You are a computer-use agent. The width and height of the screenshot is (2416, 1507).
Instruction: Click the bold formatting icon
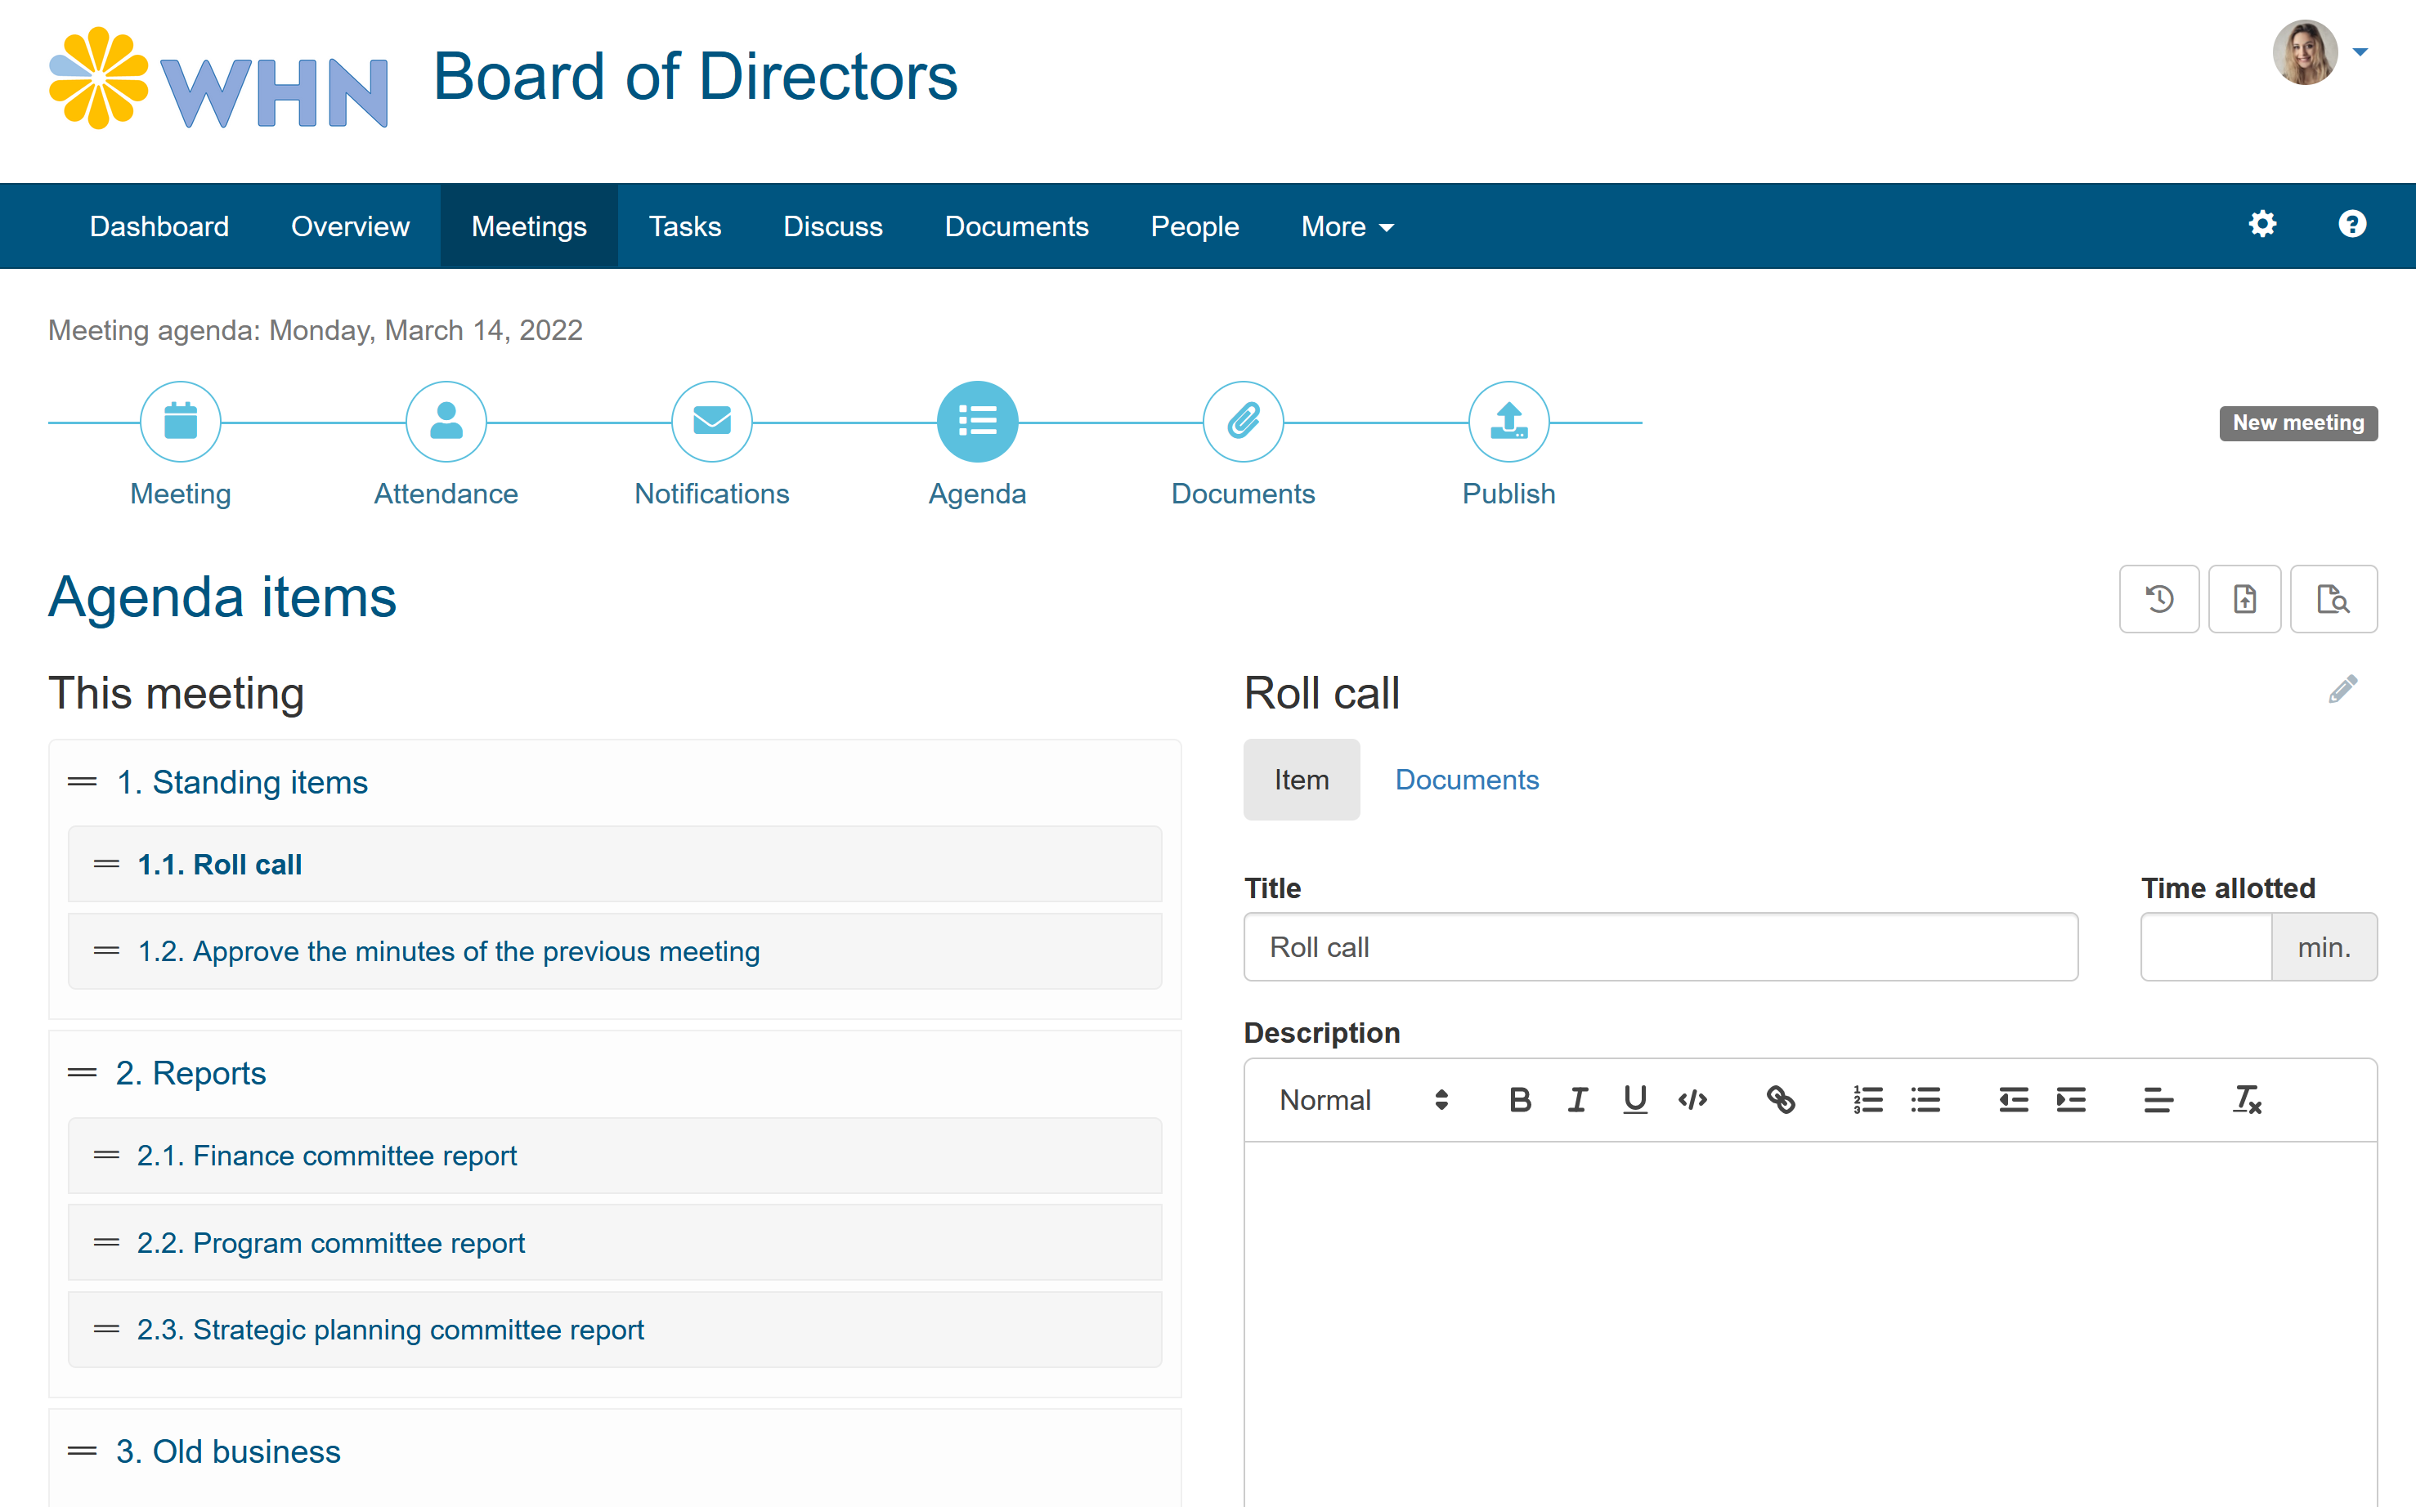(x=1517, y=1099)
